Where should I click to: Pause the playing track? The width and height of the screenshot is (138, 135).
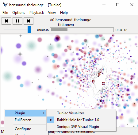coord(17,21)
